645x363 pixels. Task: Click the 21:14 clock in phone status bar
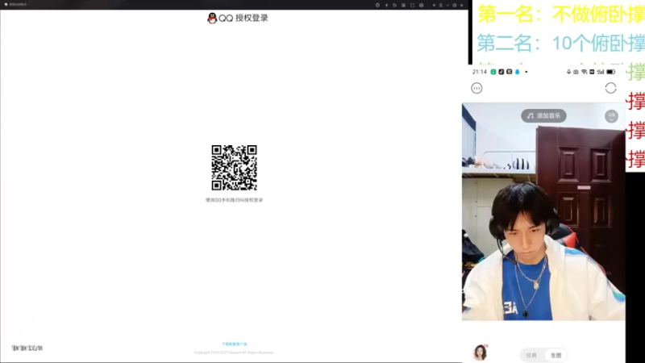[x=480, y=72]
